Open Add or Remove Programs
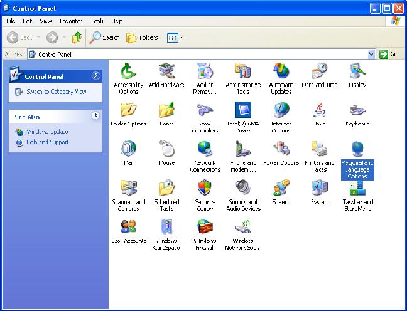The image size is (407, 311). click(205, 78)
